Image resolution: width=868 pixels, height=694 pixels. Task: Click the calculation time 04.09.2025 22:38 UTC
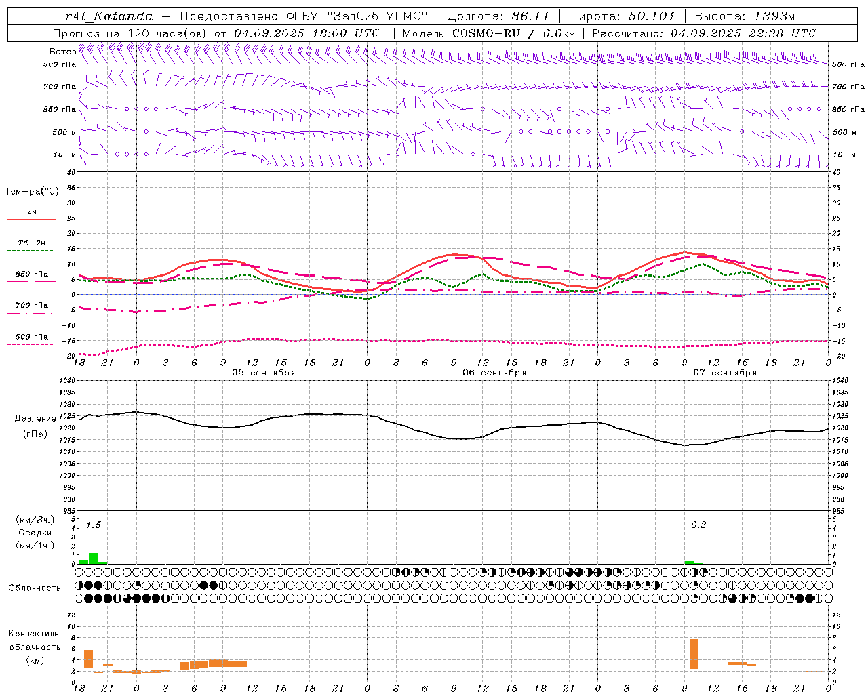(x=743, y=33)
